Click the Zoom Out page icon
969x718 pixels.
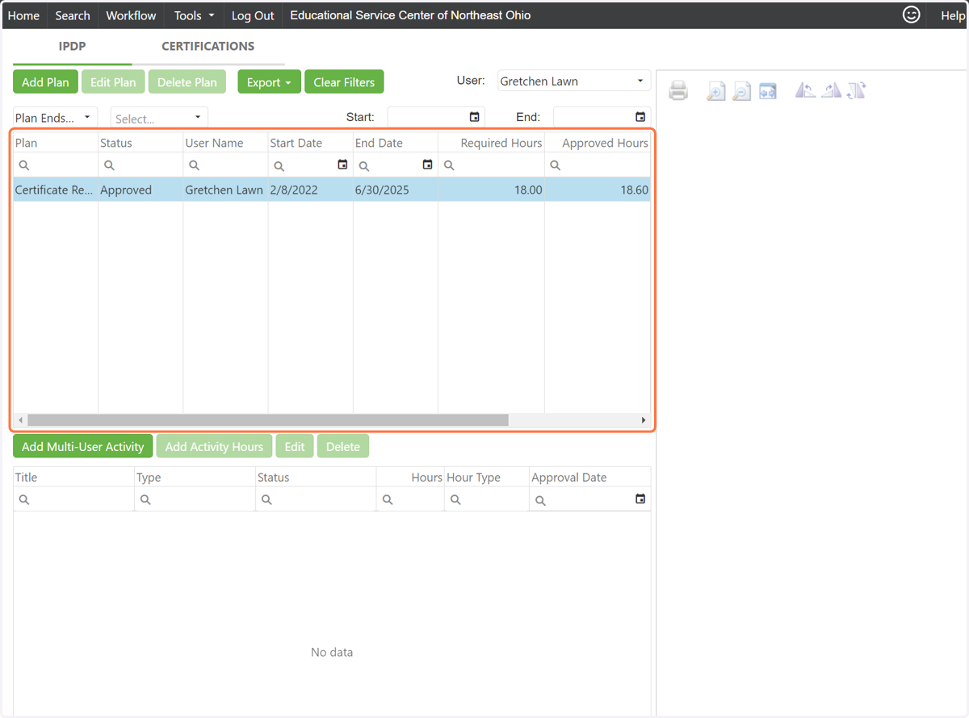click(x=741, y=90)
